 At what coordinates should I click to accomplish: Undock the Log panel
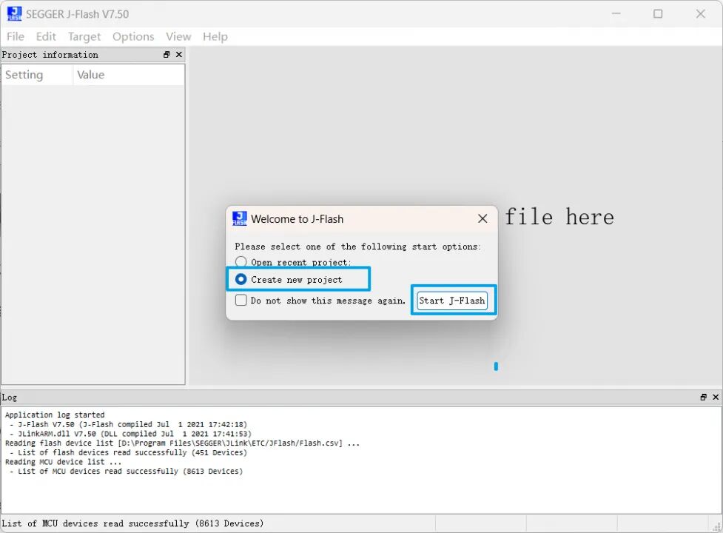[x=703, y=398]
